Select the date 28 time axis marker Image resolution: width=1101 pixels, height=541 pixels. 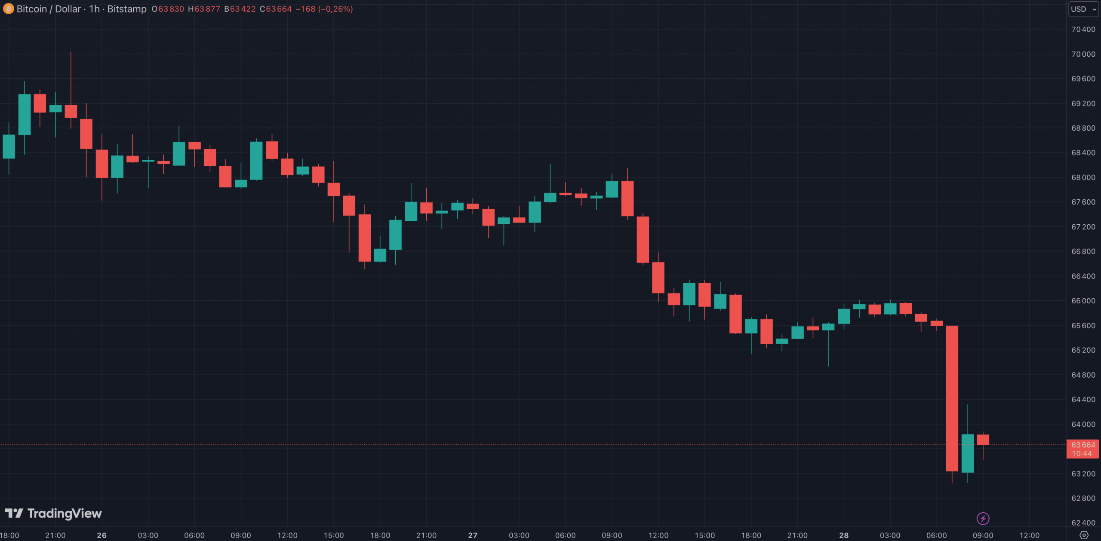[844, 535]
